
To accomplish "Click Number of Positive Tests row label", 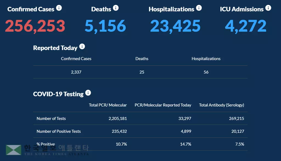I will click(59, 131).
